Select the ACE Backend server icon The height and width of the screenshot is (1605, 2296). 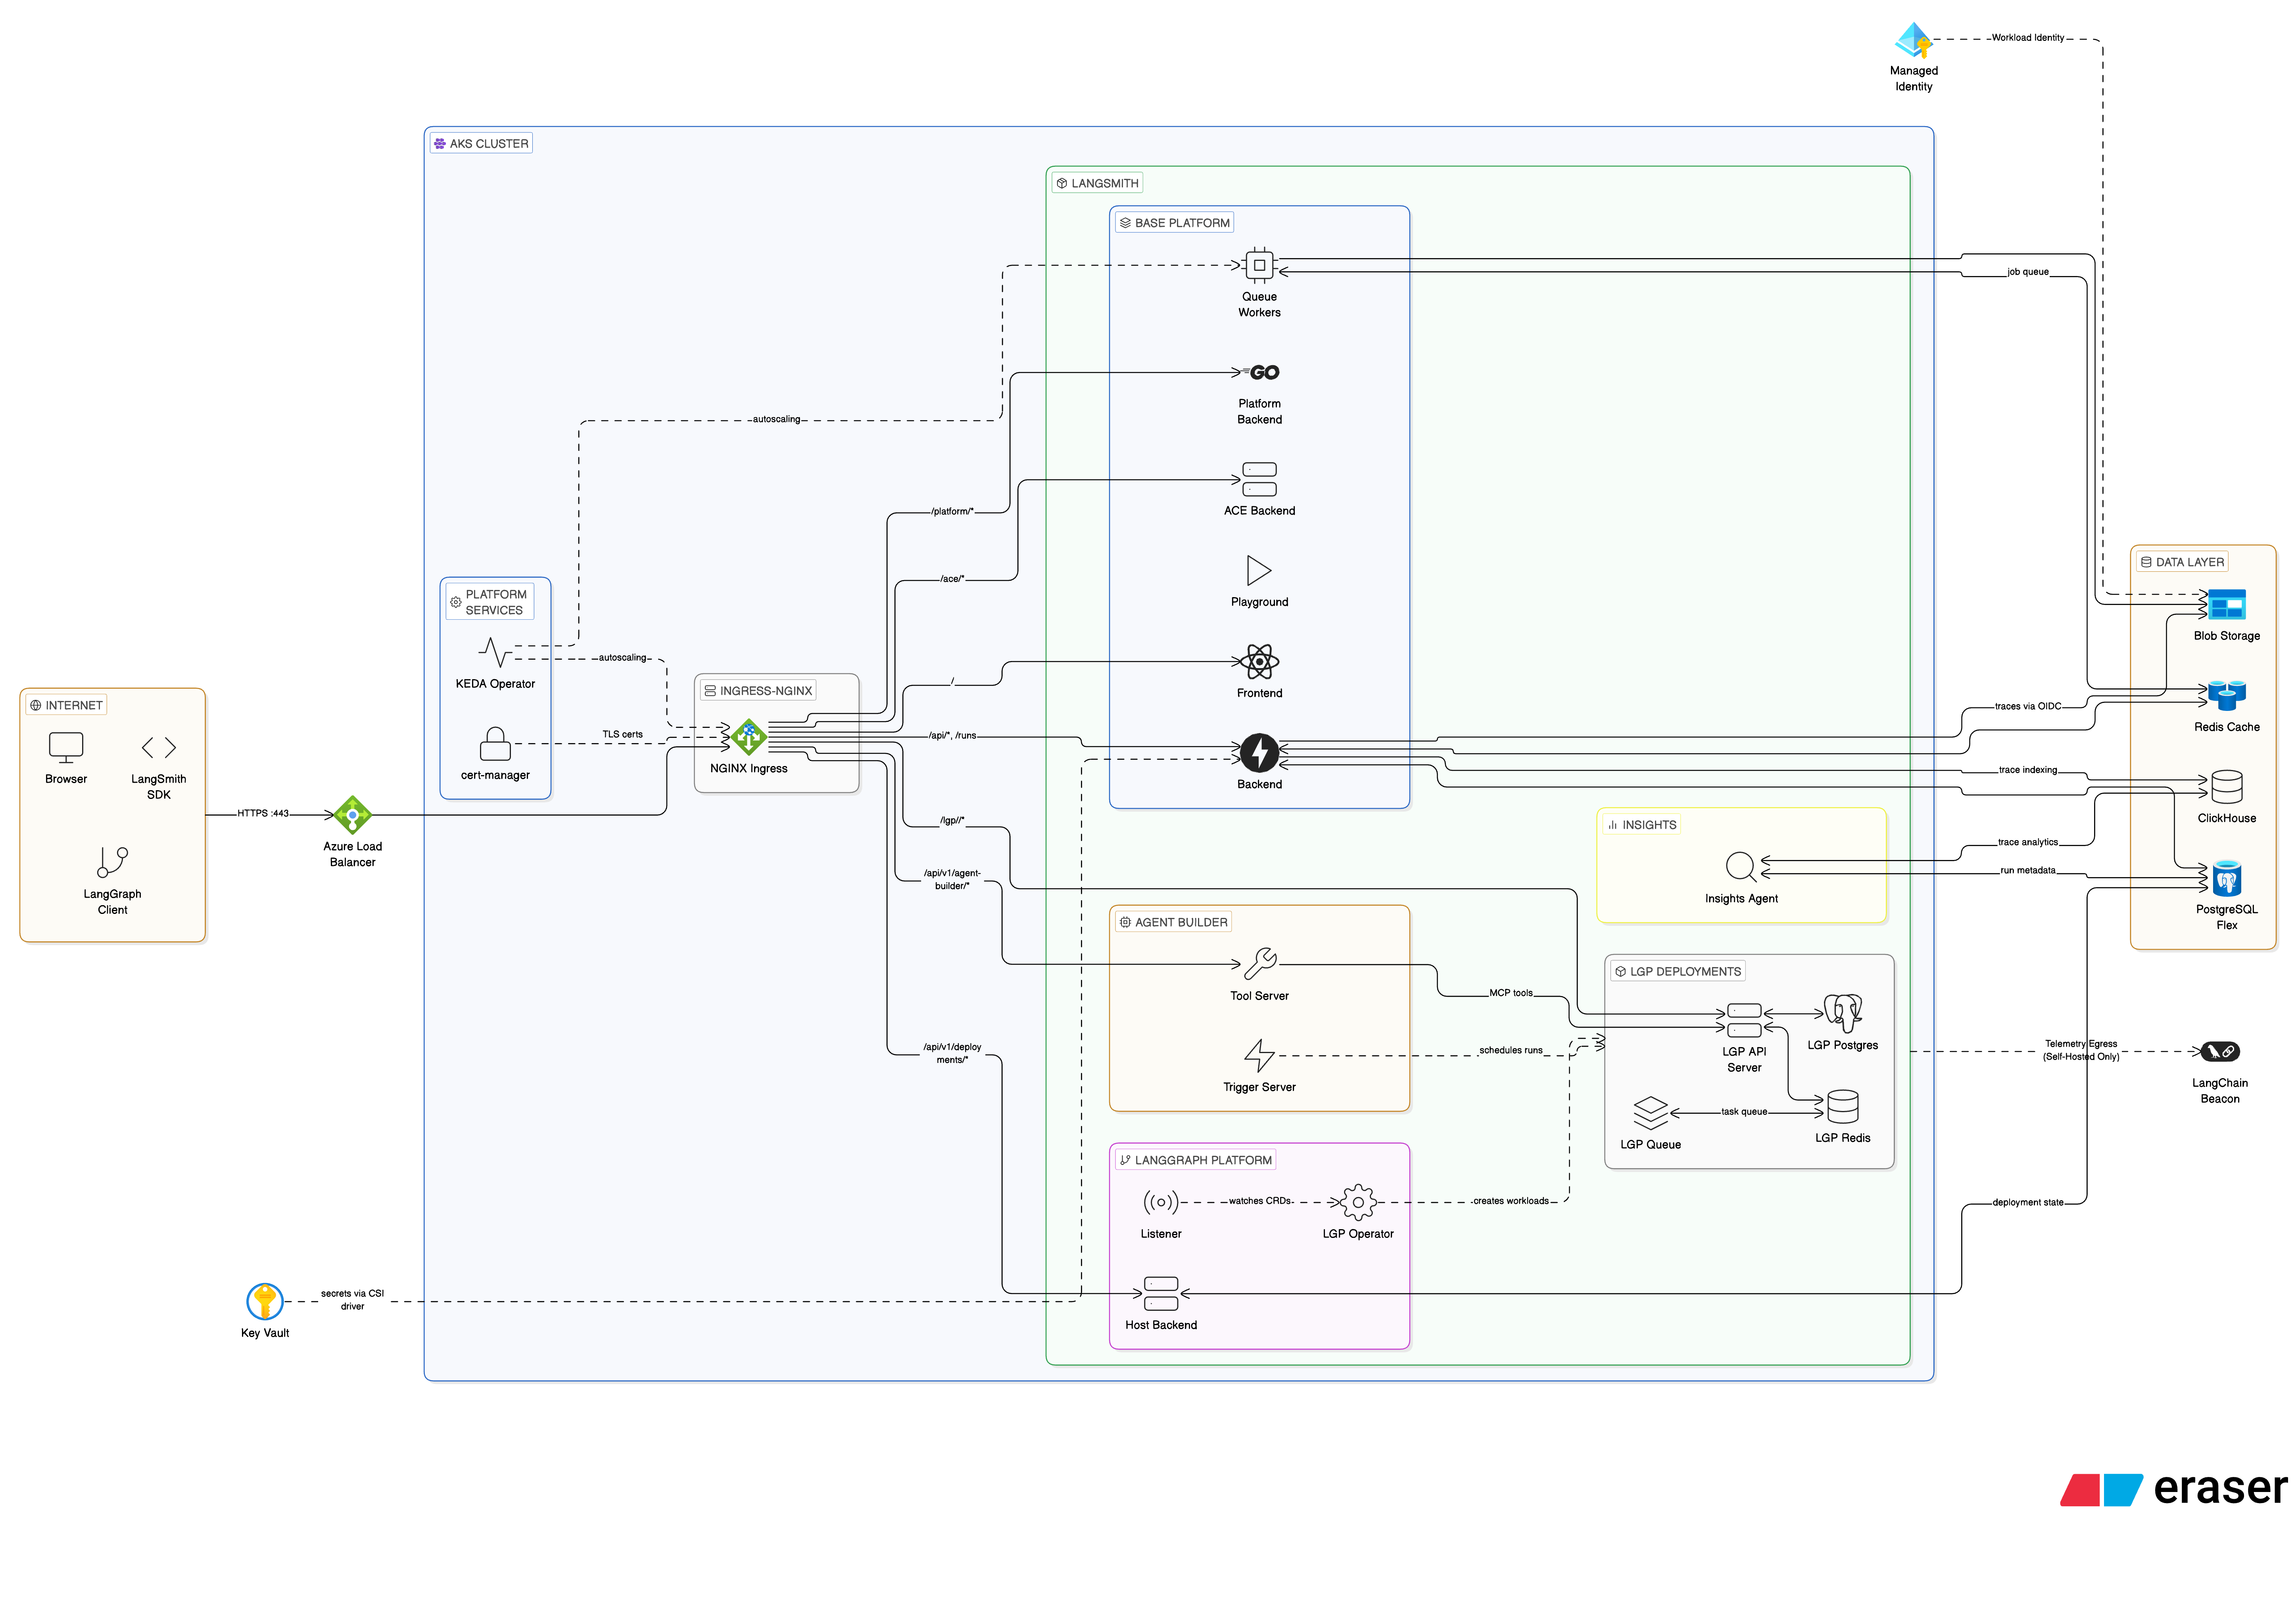(x=1259, y=480)
